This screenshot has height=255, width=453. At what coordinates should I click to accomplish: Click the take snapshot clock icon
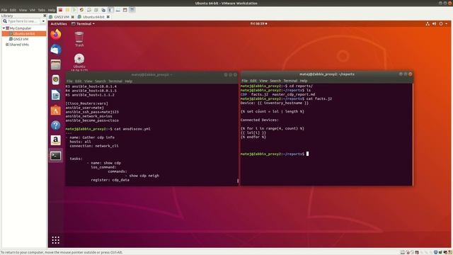point(89,10)
